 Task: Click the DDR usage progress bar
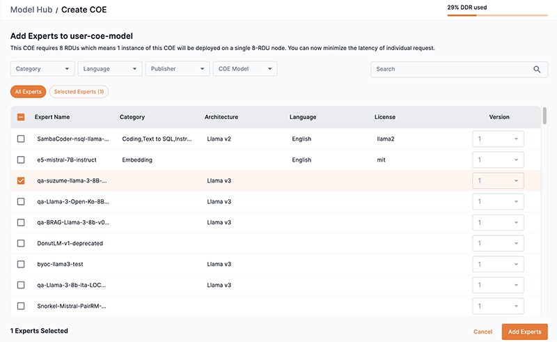(497, 15)
